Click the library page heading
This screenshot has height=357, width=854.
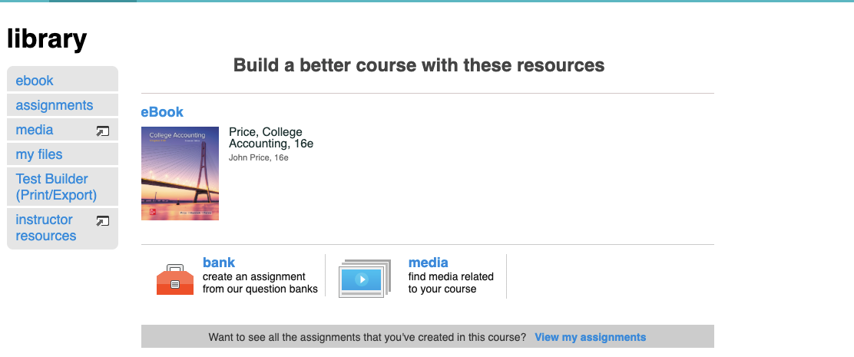tap(47, 38)
